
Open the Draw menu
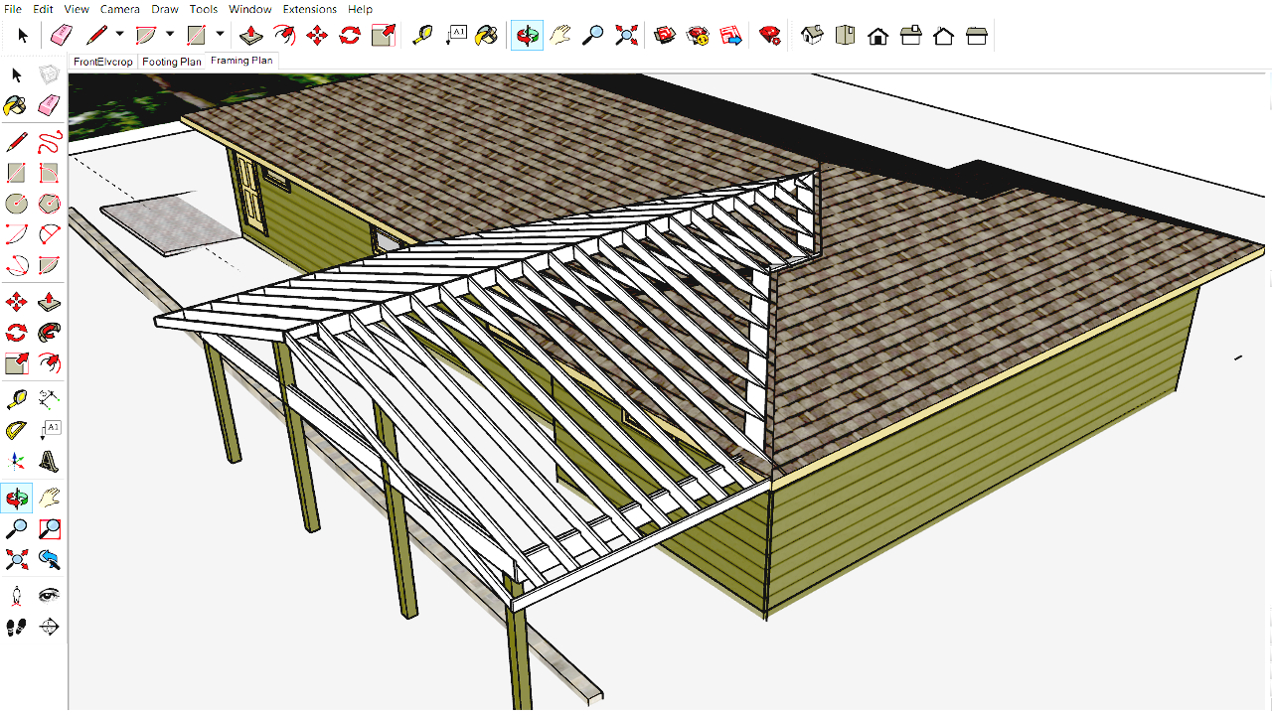click(165, 9)
